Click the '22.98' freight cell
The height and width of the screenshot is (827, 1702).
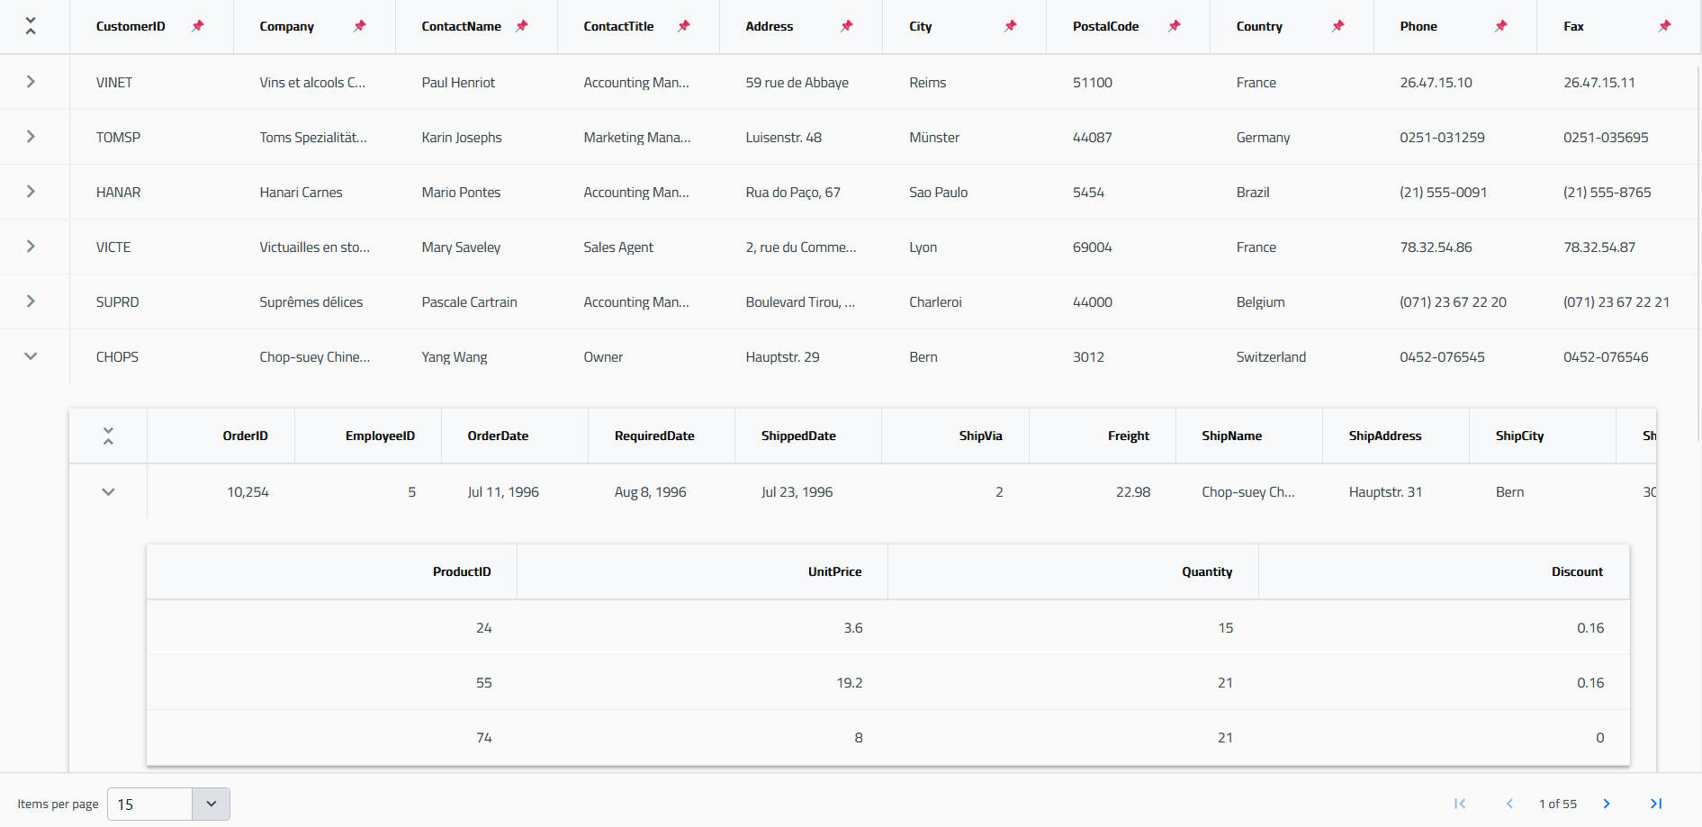pyautogui.click(x=1103, y=491)
